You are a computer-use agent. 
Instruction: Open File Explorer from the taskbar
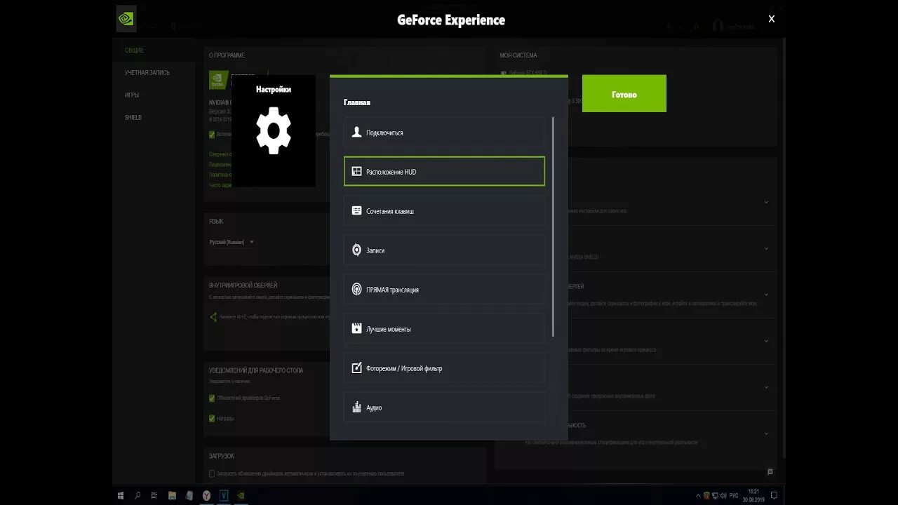tap(173, 494)
